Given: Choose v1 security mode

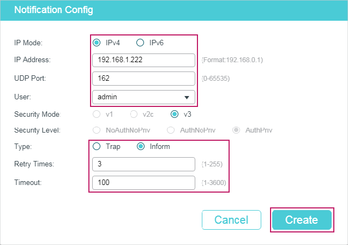Looking at the screenshot, I should tap(97, 114).
